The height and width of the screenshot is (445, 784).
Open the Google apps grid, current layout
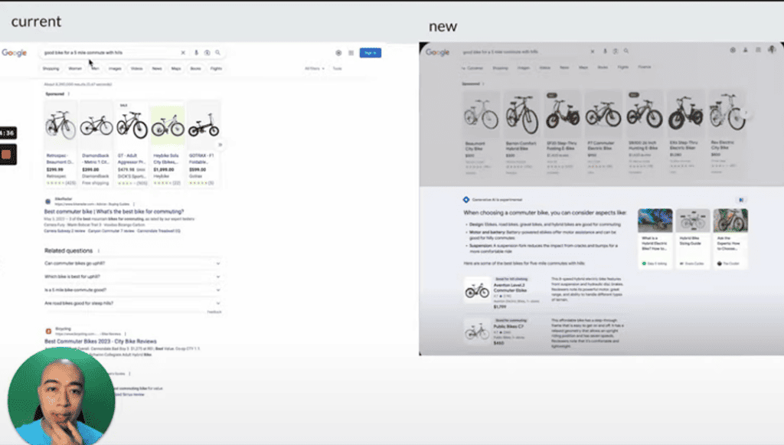tap(351, 53)
